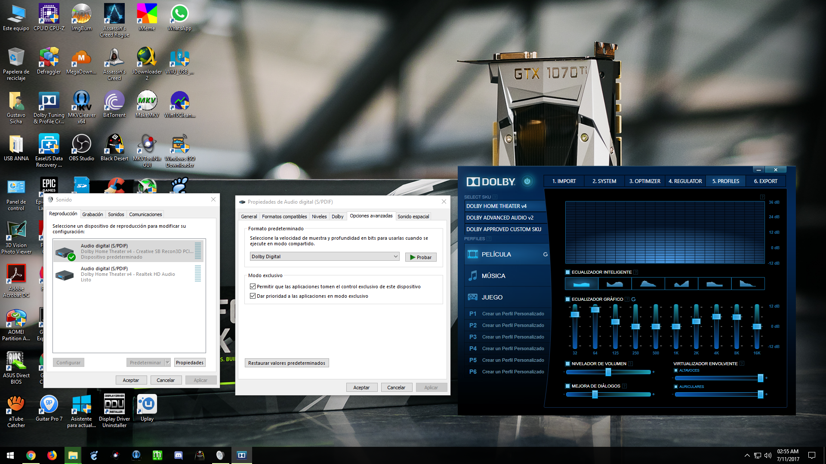This screenshot has height=464, width=826.
Task: Click Restaurar valores predeterminados button
Action: pos(287,362)
